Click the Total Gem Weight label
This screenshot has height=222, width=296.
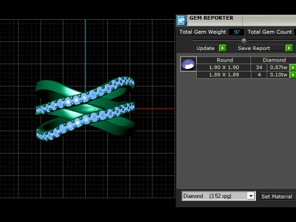[x=203, y=32]
